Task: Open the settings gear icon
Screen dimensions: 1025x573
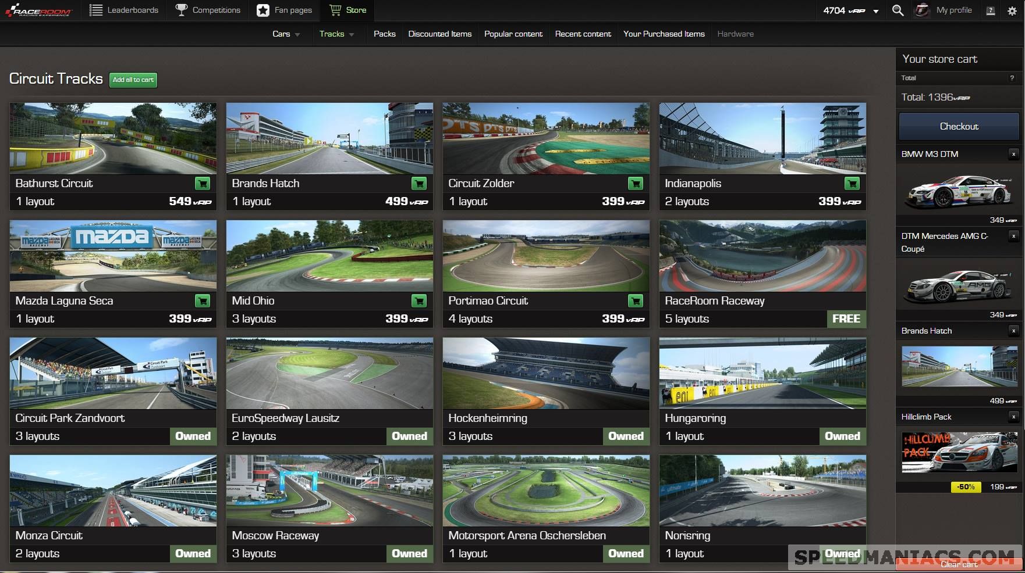Action: pos(1011,10)
